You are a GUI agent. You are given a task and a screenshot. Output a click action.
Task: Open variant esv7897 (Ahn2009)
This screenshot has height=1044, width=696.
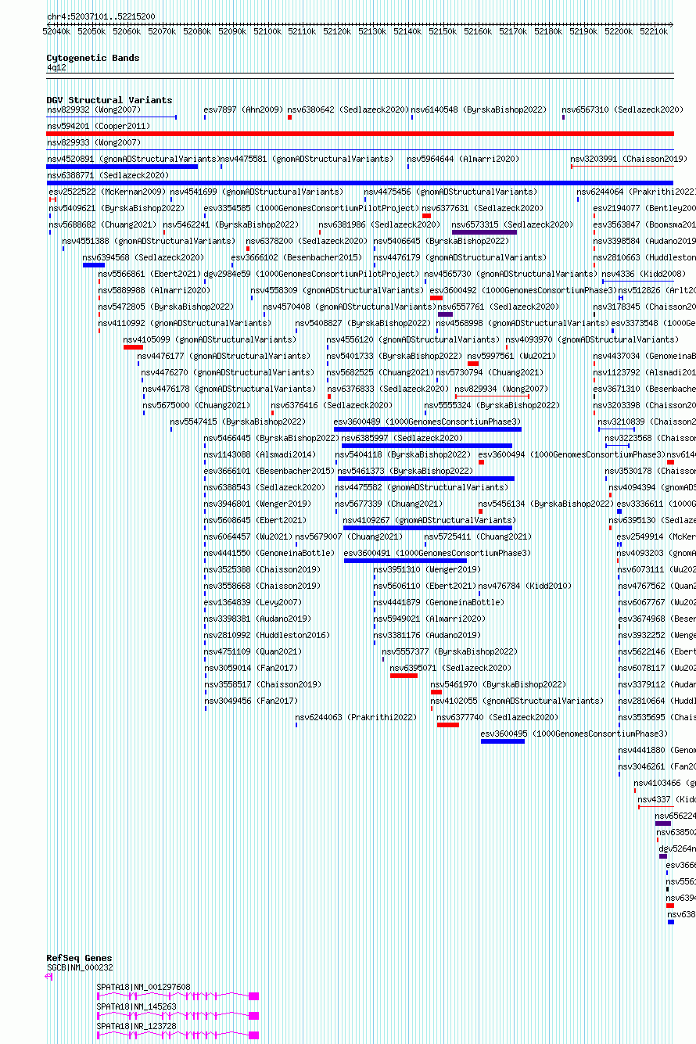click(x=243, y=109)
